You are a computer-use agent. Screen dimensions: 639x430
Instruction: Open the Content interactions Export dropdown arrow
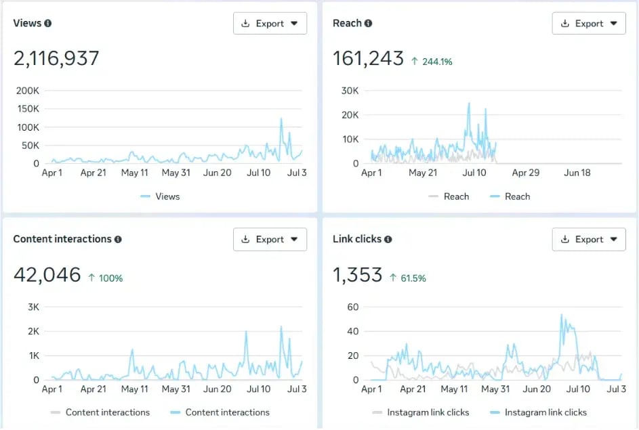[x=294, y=240]
